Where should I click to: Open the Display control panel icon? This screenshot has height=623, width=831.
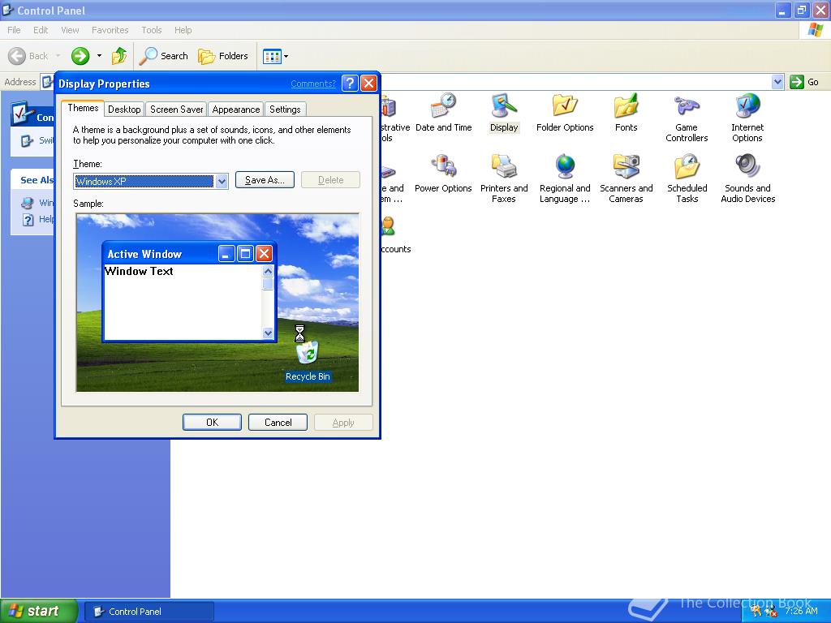[503, 112]
